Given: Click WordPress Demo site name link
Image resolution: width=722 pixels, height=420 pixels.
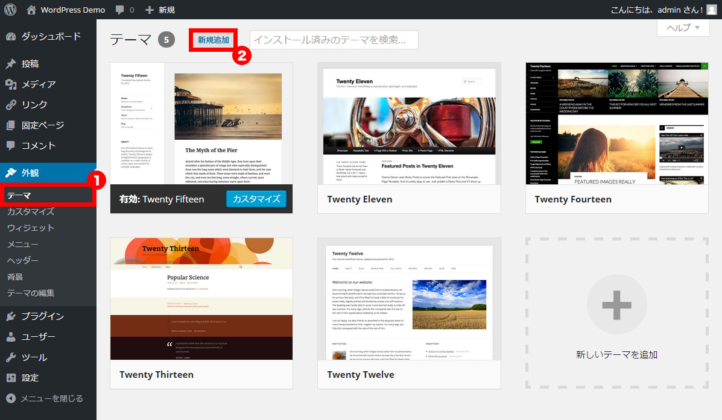Looking at the screenshot, I should click(x=73, y=10).
